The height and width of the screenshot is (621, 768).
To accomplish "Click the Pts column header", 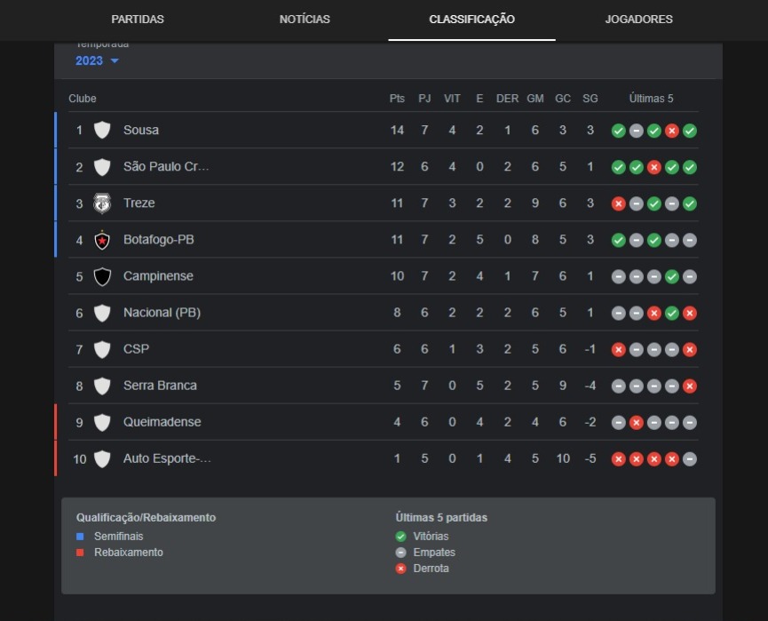I will point(397,99).
